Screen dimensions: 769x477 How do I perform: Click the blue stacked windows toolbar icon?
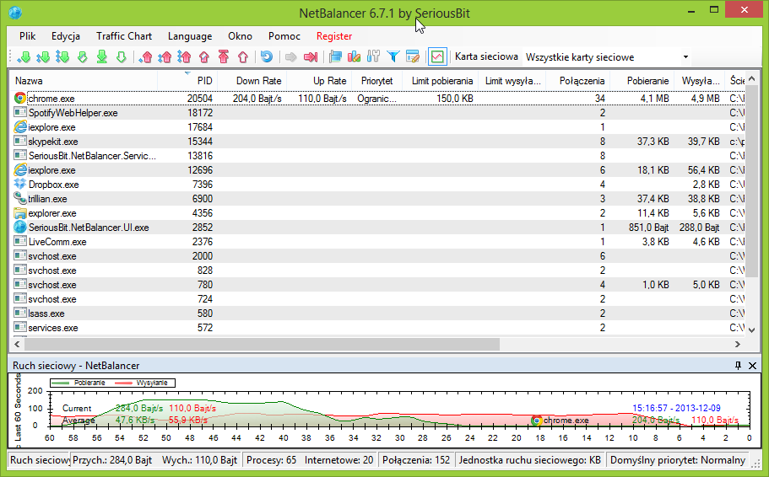point(335,56)
